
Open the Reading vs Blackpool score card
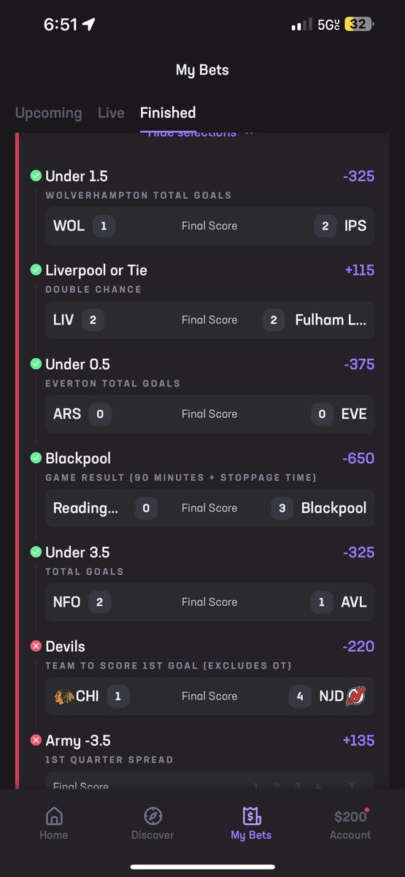coord(209,508)
